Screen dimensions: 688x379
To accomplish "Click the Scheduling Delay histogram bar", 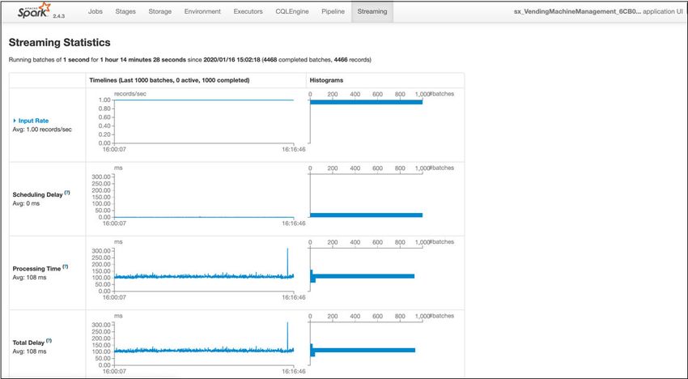I will 367,215.
